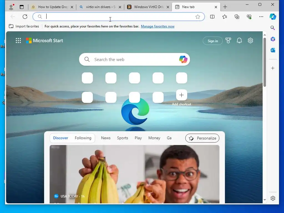Select the Following feed tab
This screenshot has height=213, width=284.
point(83,138)
